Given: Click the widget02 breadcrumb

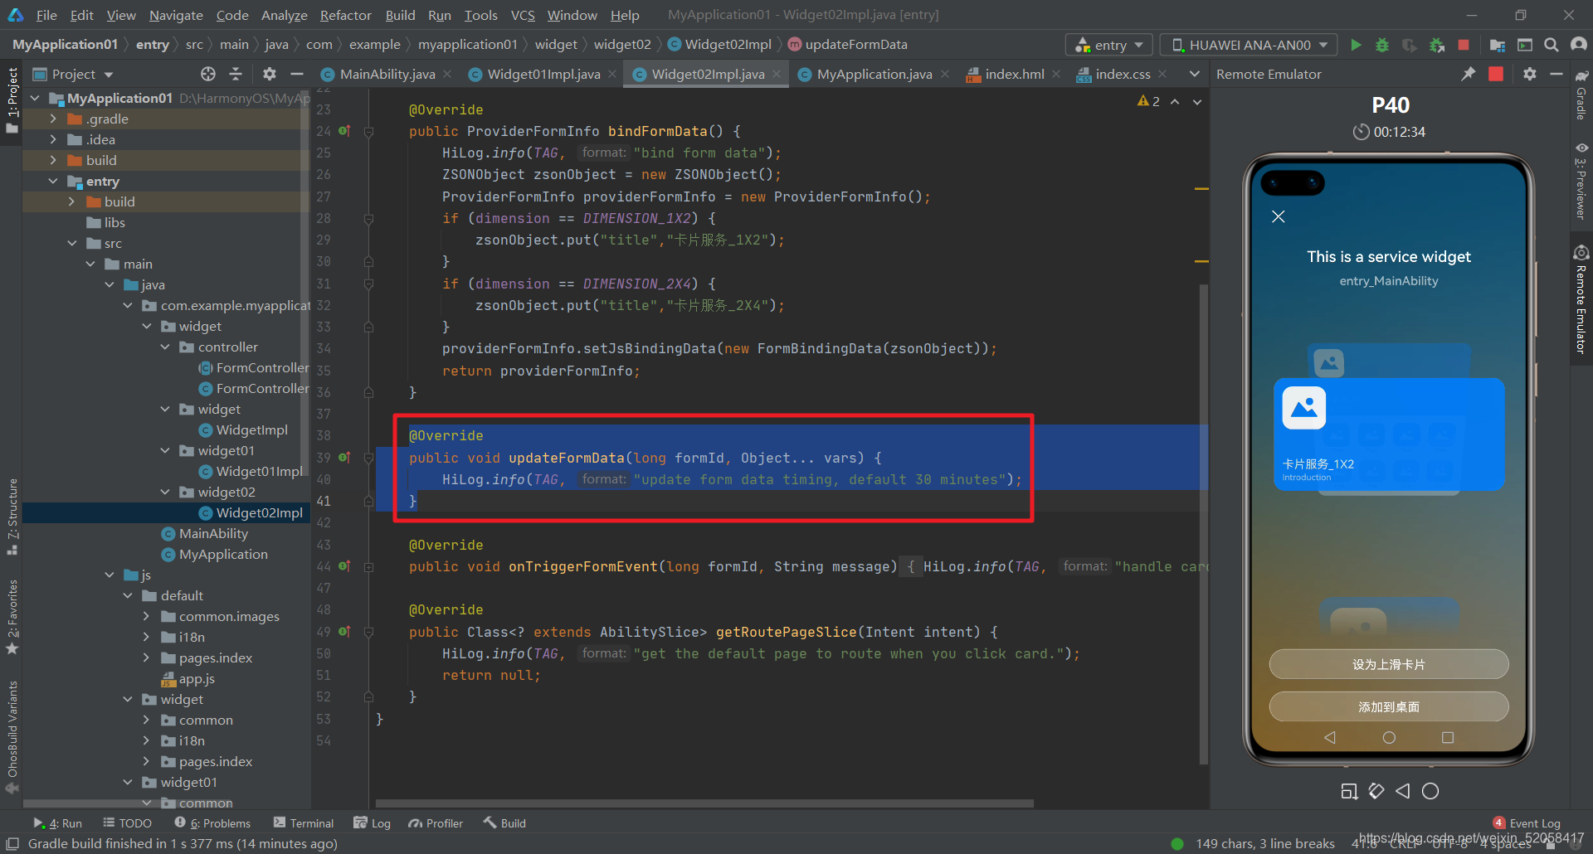Looking at the screenshot, I should [x=622, y=45].
